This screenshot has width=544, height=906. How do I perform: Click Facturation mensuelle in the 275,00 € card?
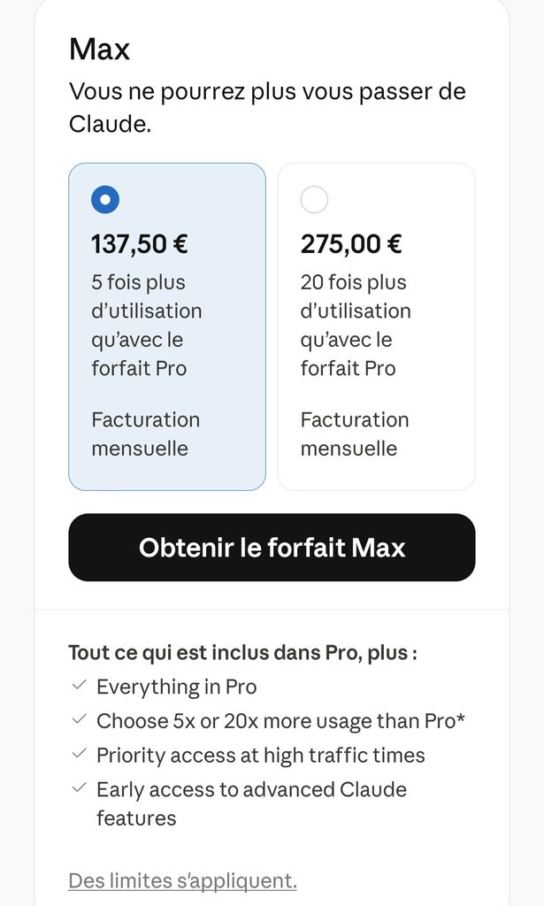click(x=355, y=434)
